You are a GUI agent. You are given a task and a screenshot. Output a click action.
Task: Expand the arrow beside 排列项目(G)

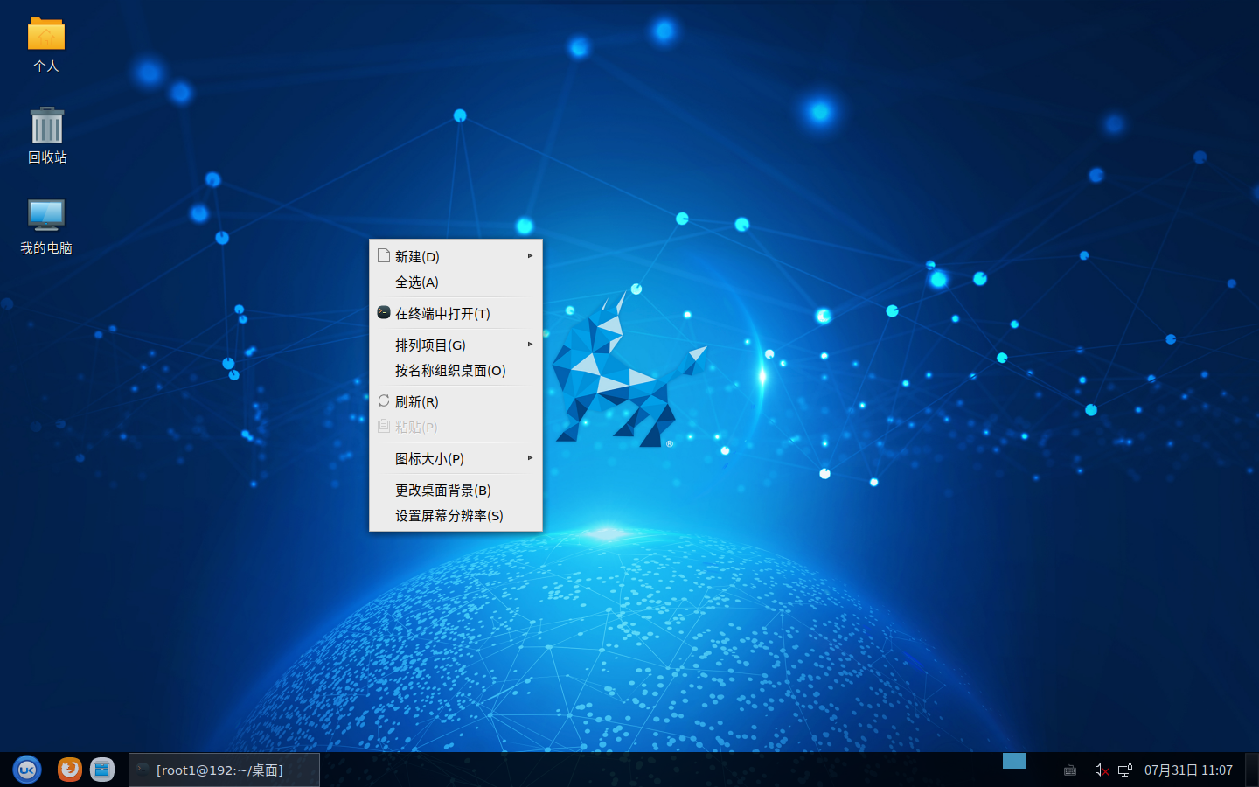(530, 345)
